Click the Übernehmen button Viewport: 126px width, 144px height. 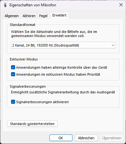point(112,138)
